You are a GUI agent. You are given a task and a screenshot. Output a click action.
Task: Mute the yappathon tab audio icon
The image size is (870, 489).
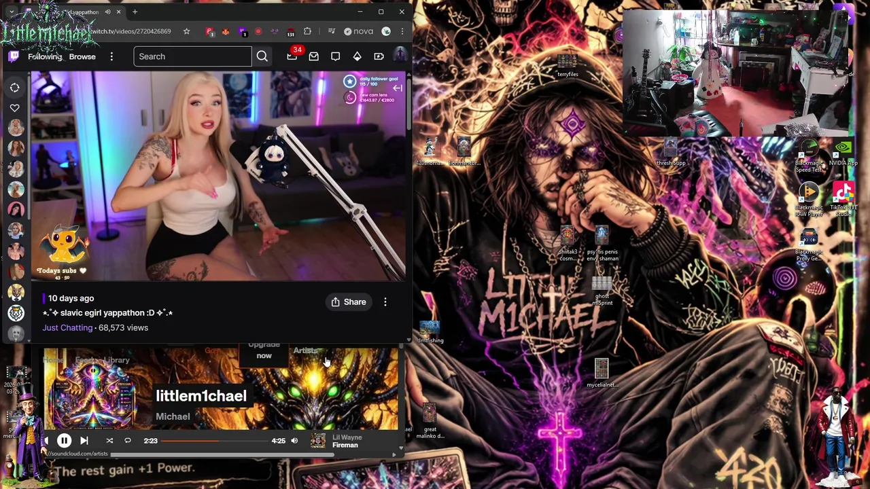pyautogui.click(x=107, y=12)
